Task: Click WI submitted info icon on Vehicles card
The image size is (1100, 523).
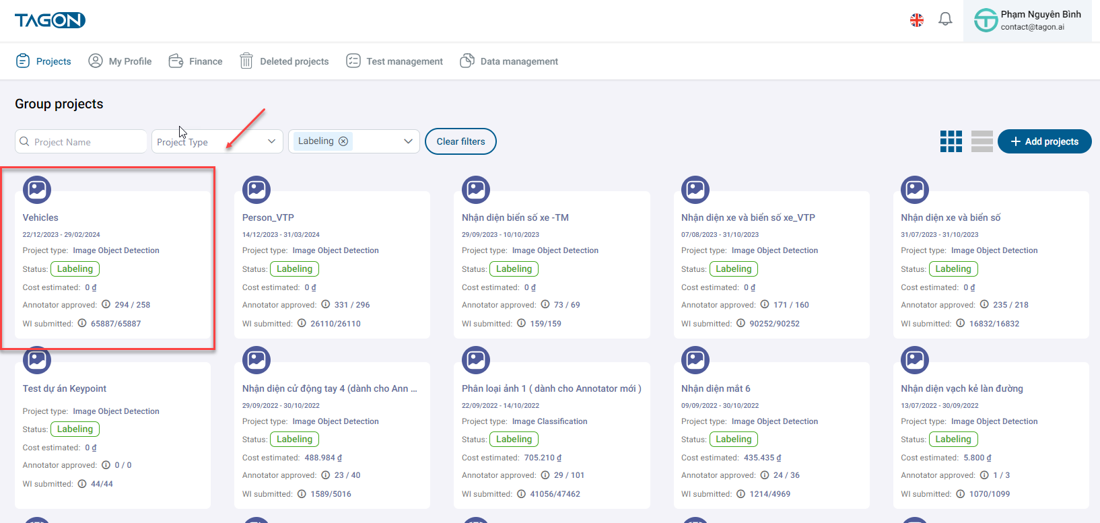Action: (82, 323)
